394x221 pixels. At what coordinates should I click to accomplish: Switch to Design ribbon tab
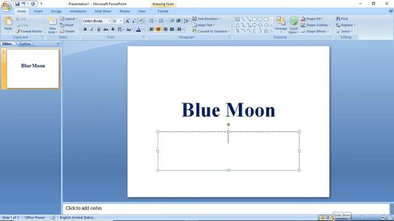click(x=56, y=11)
